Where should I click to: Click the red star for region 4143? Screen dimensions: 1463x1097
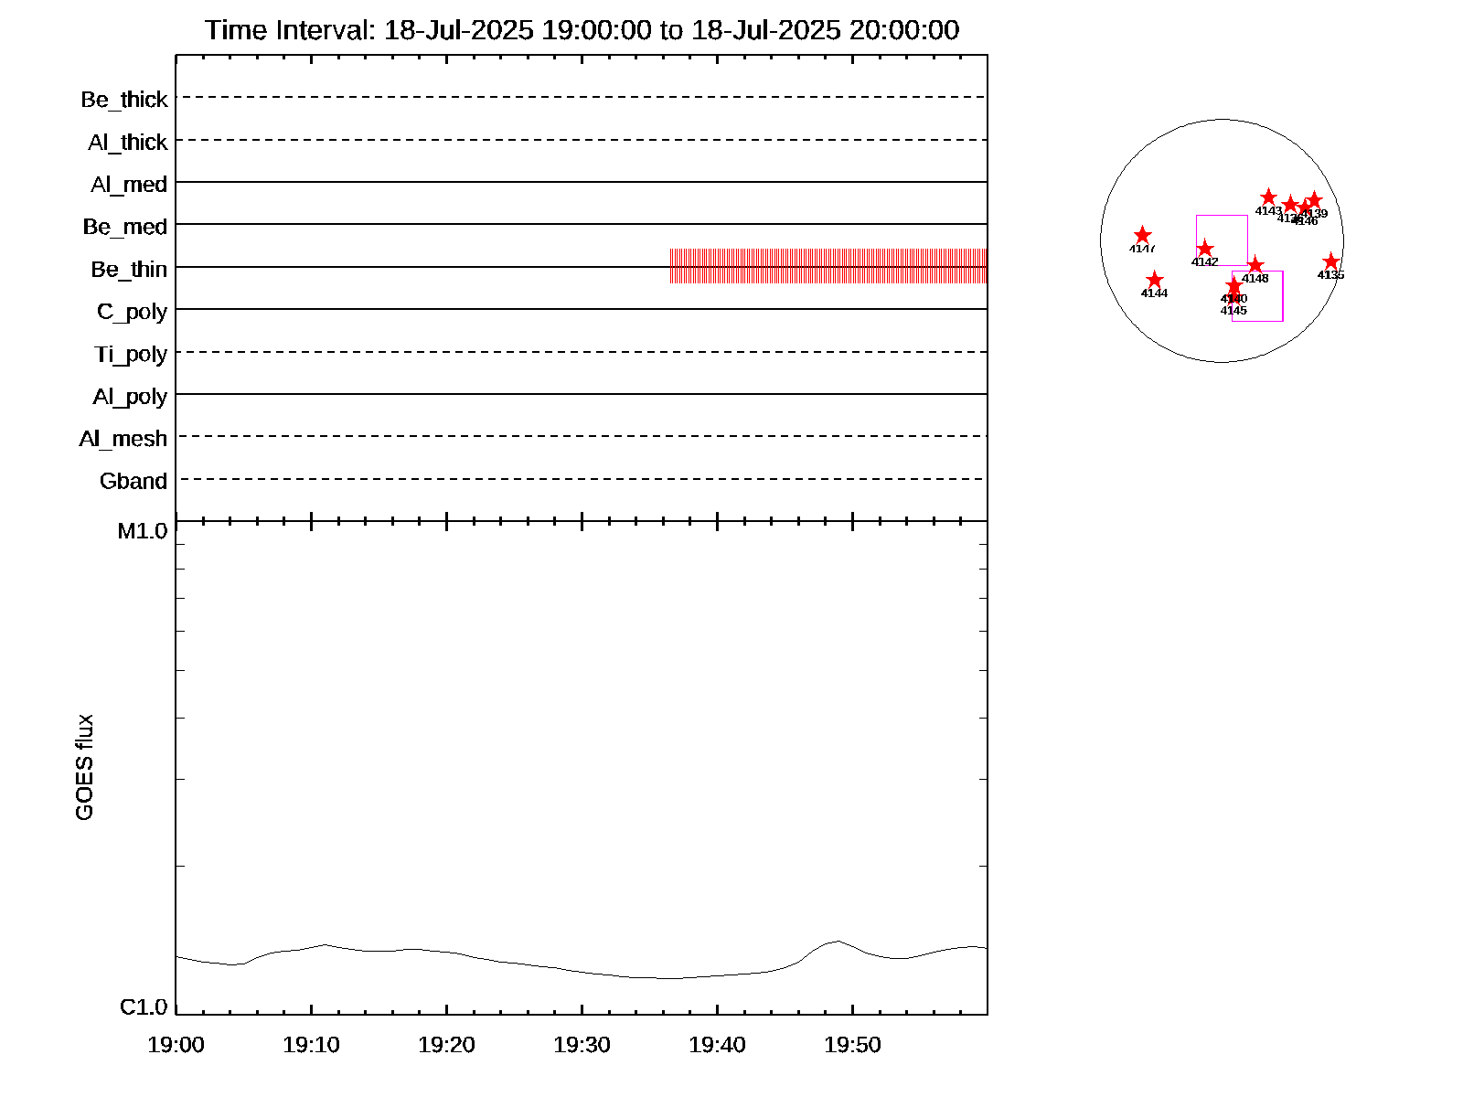pos(1268,197)
